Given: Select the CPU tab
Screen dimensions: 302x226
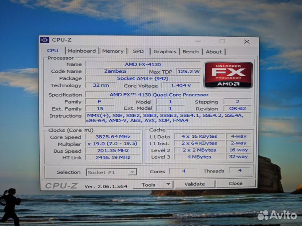Looking at the screenshot, I should coord(53,51).
